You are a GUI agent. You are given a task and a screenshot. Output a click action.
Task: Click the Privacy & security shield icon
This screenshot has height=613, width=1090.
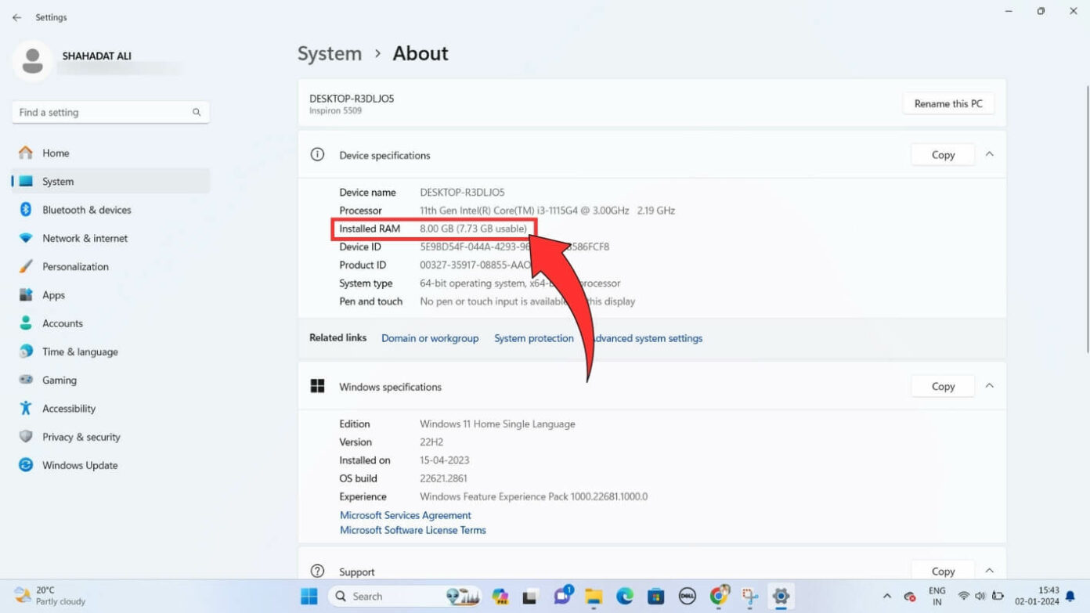pyautogui.click(x=26, y=437)
